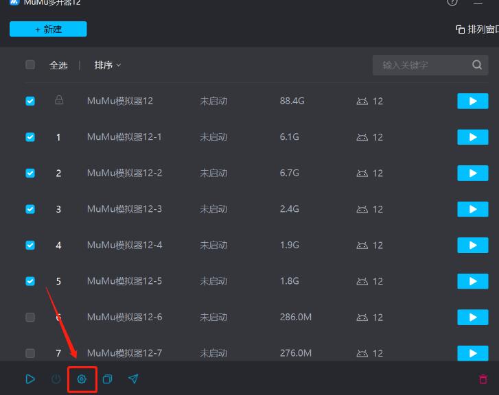Expand the 排序 sort dropdown
499x395 pixels.
click(x=108, y=65)
